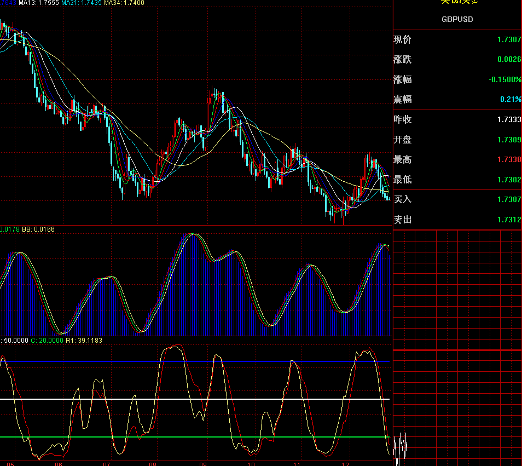Click the 震幅 amplitude value 0.21%
This screenshot has width=522, height=466.
pos(511,99)
